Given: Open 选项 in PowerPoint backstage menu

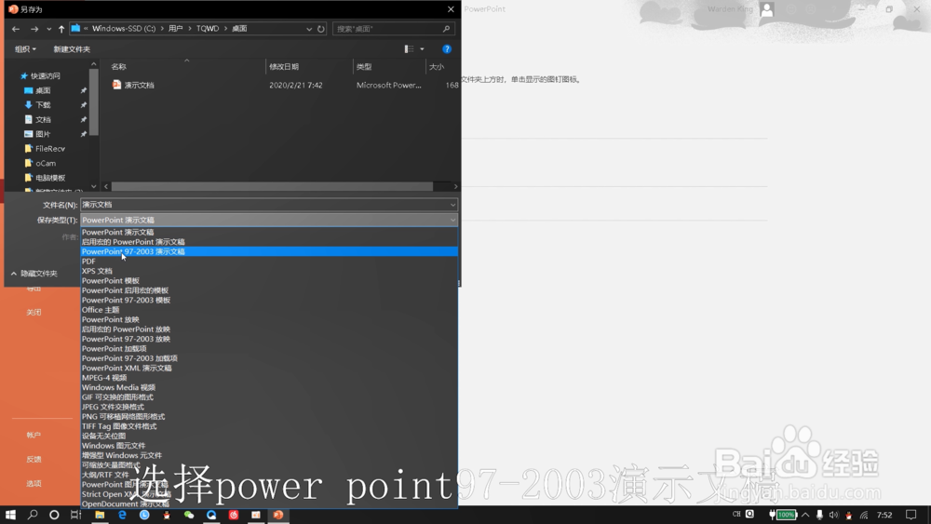Looking at the screenshot, I should coord(34,484).
